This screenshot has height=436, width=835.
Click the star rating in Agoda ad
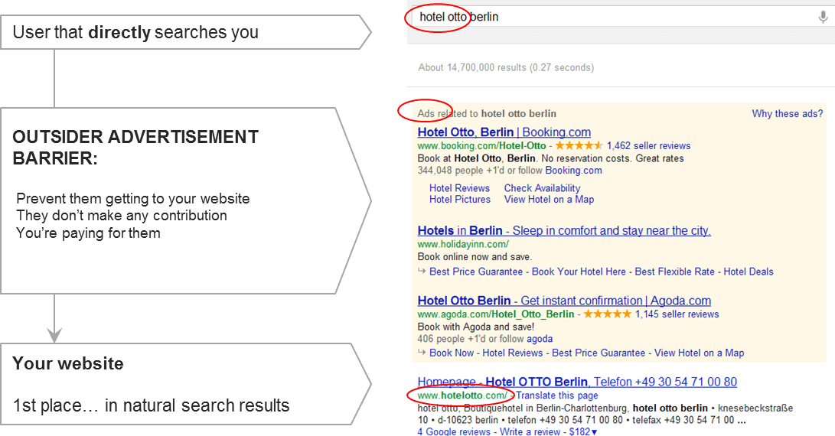coord(608,314)
